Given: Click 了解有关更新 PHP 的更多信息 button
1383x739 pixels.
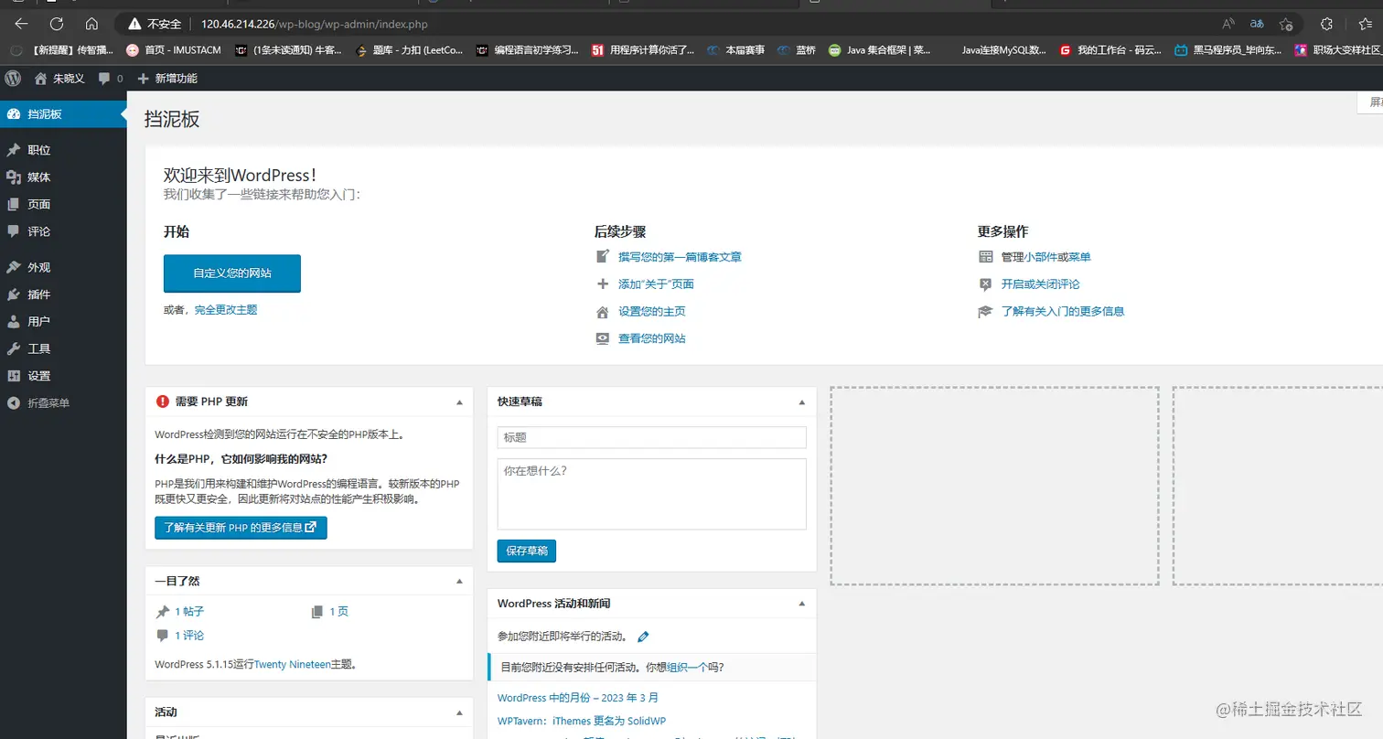Looking at the screenshot, I should pyautogui.click(x=241, y=528).
